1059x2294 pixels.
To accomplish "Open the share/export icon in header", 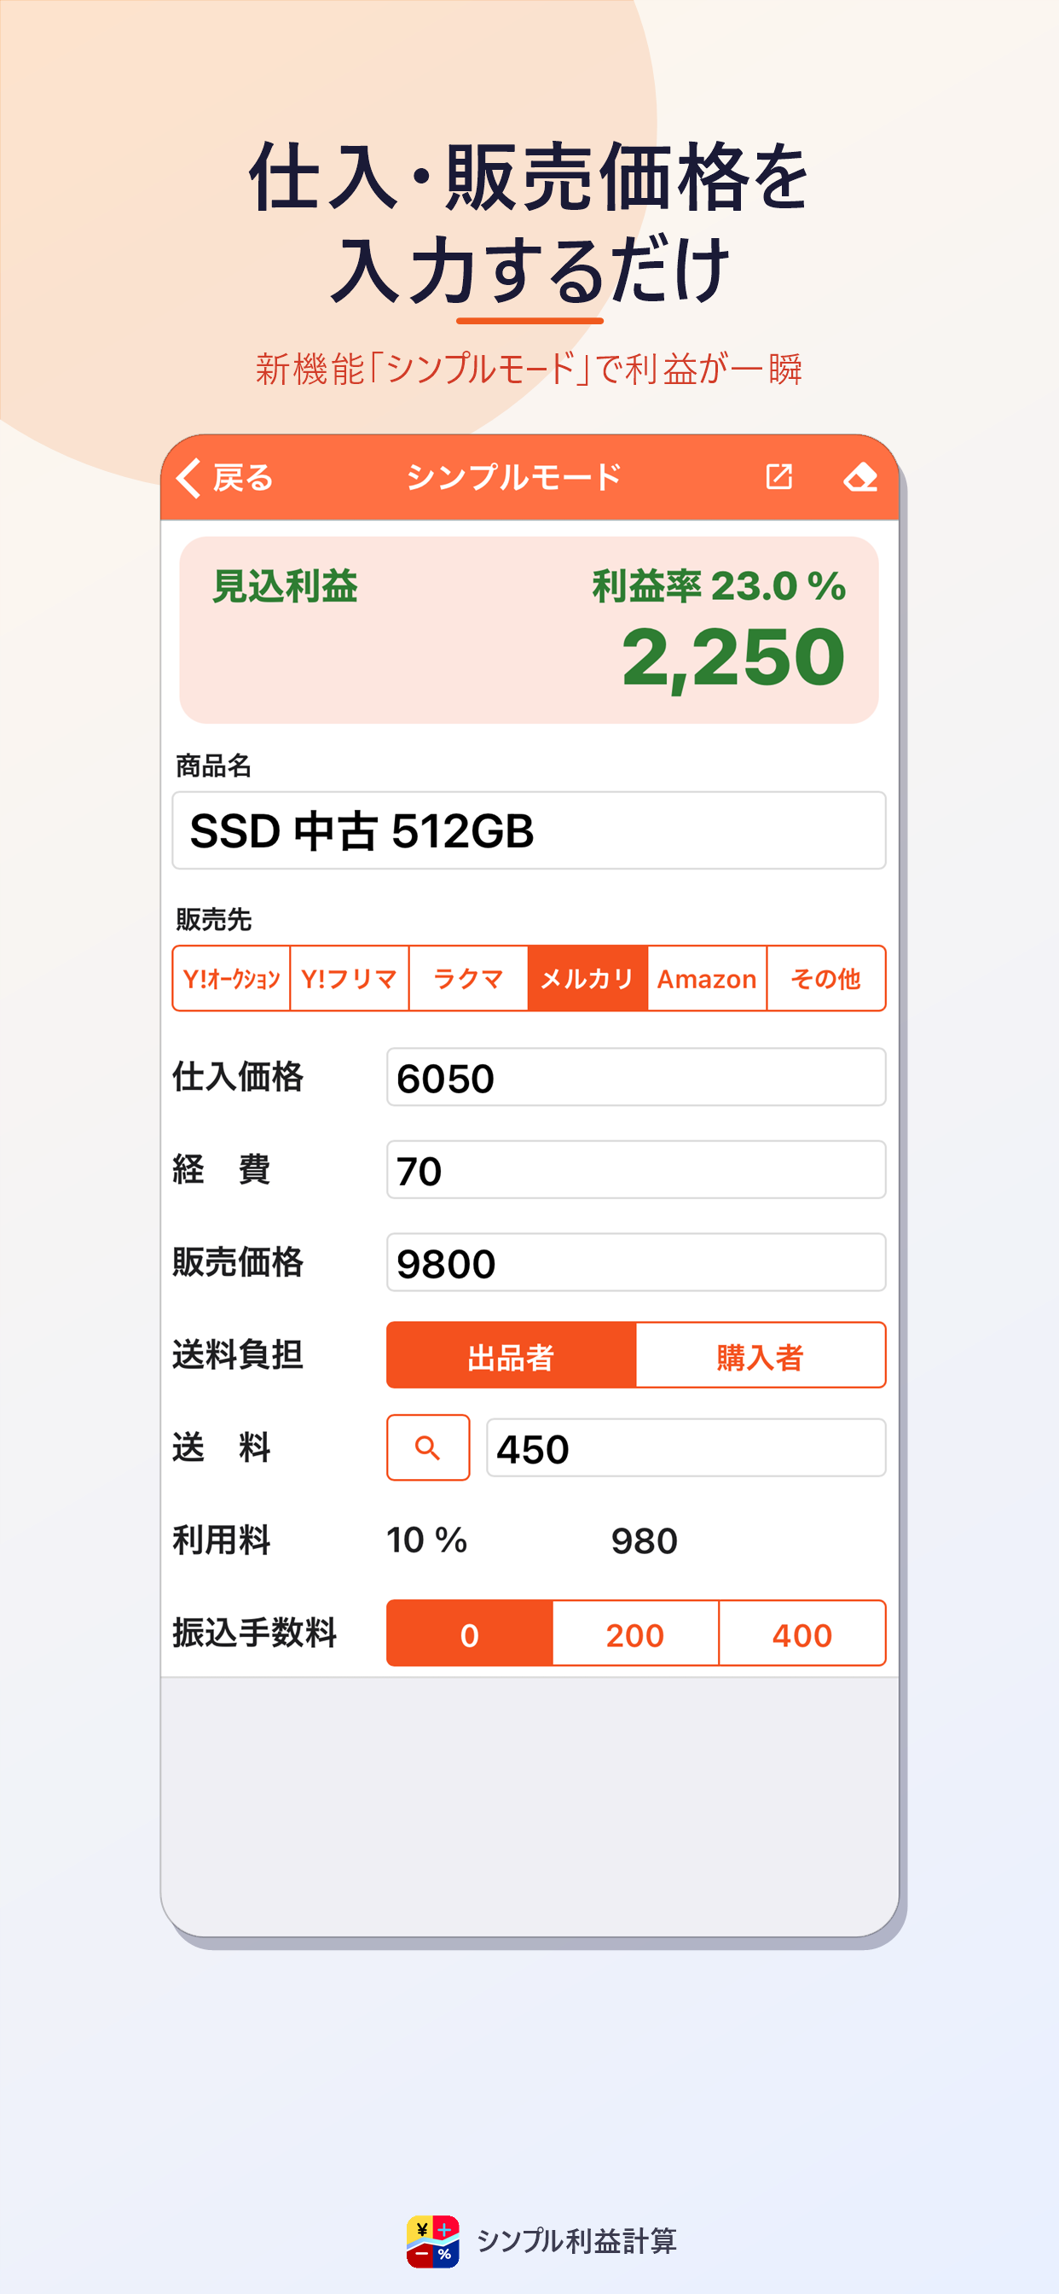I will [x=778, y=476].
